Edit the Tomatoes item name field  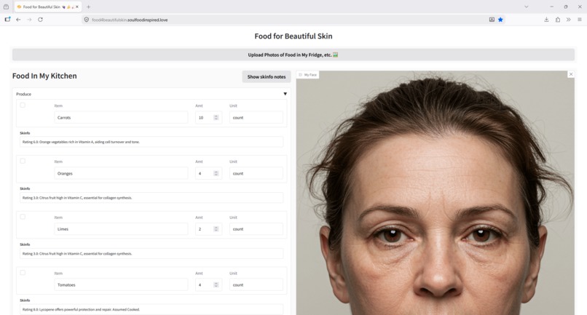tap(121, 284)
